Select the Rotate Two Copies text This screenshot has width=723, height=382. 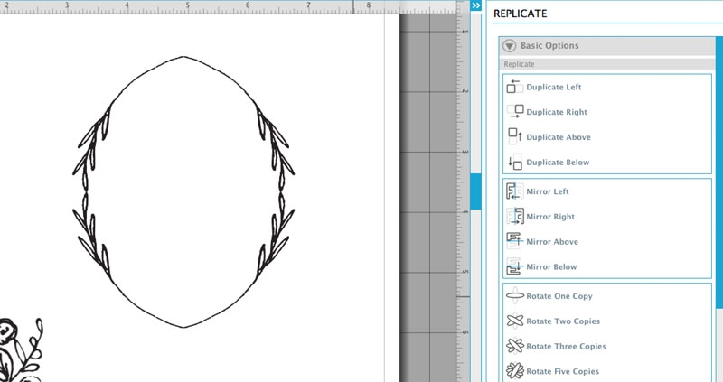coord(563,321)
